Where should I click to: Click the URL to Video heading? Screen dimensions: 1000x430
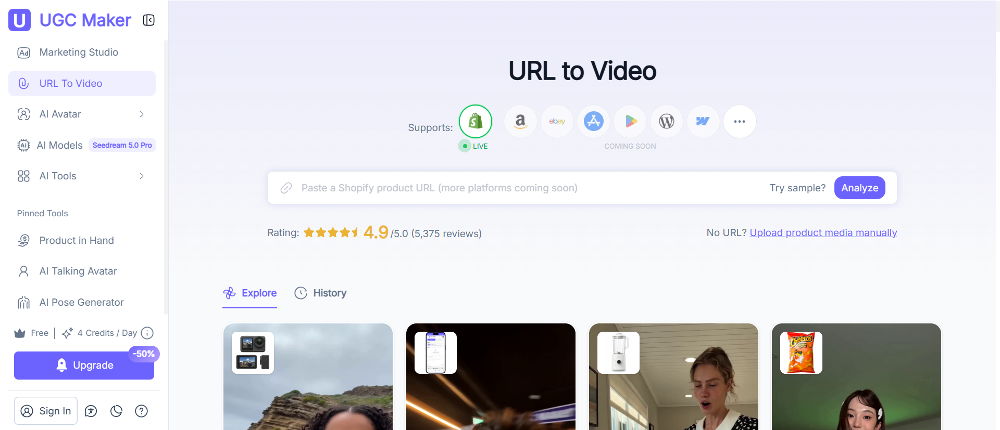582,71
